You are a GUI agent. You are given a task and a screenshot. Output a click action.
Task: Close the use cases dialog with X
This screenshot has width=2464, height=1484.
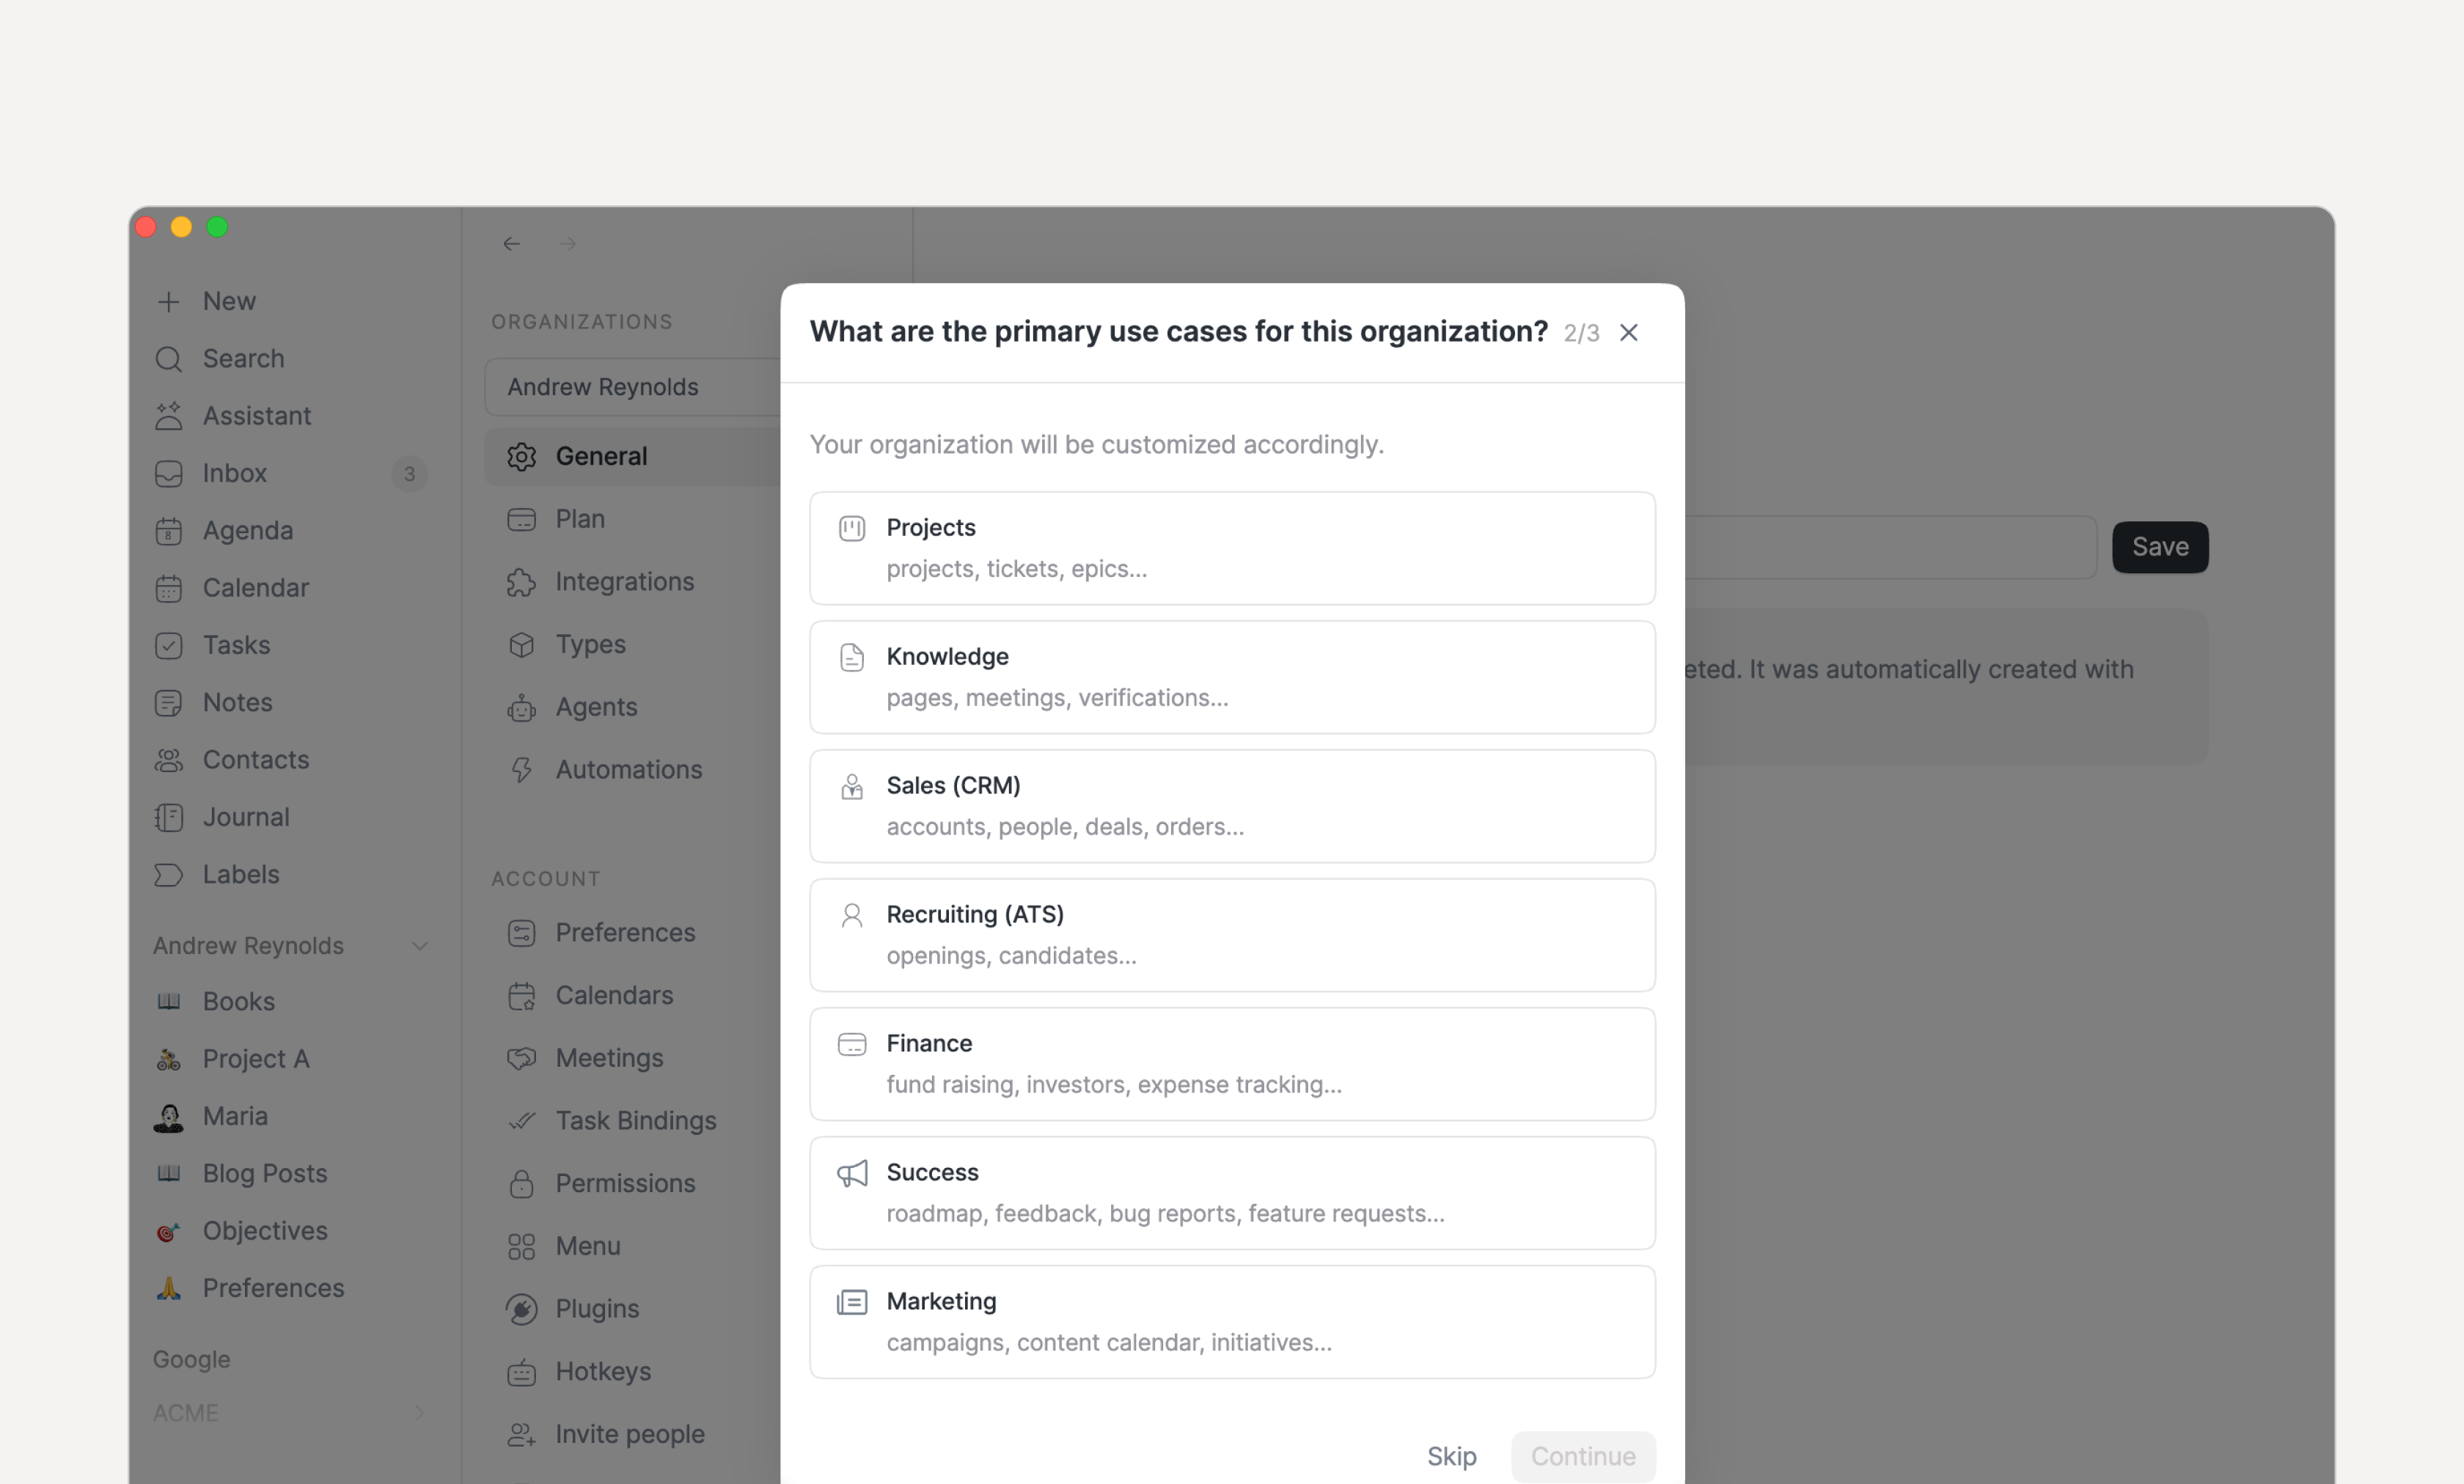[x=1628, y=332]
